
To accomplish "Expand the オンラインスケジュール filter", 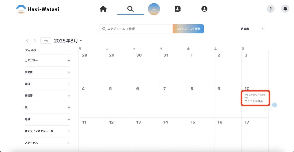I will point(69,131).
